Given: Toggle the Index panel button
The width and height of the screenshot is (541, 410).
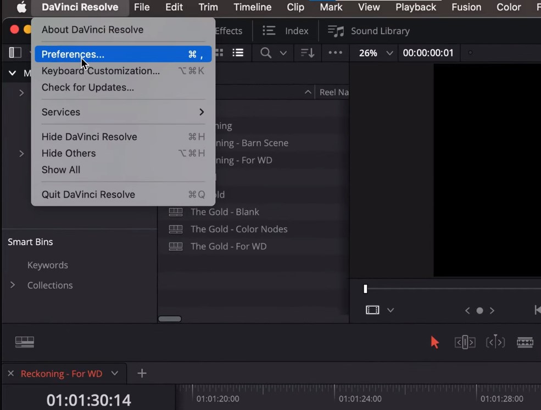Looking at the screenshot, I should (286, 31).
